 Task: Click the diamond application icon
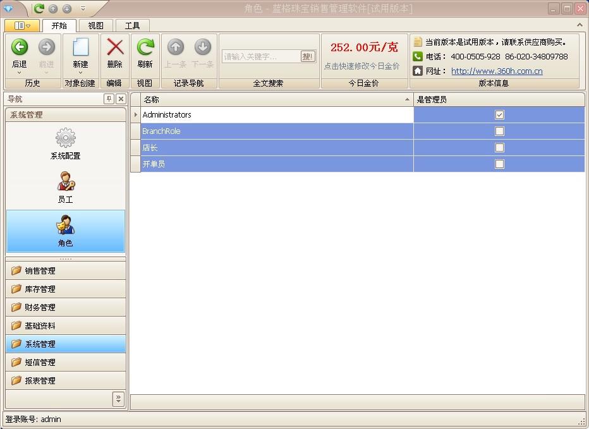click(x=8, y=9)
